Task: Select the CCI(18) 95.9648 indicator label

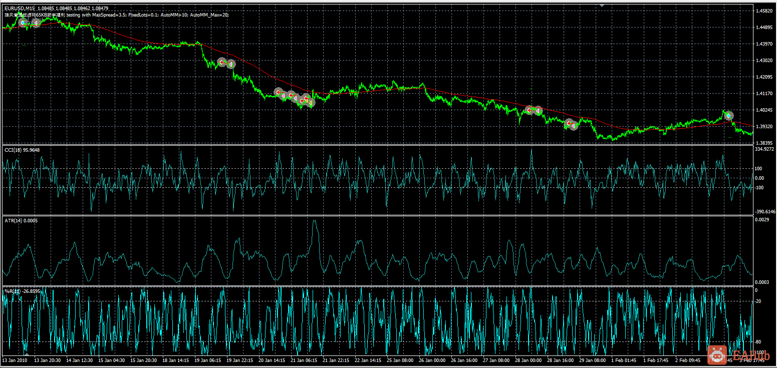Action: (x=22, y=150)
